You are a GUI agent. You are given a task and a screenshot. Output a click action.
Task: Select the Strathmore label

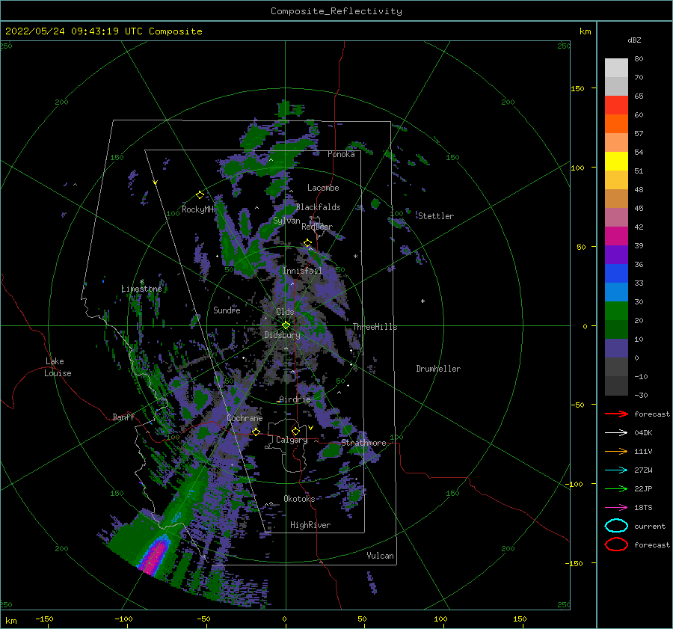[x=363, y=443]
